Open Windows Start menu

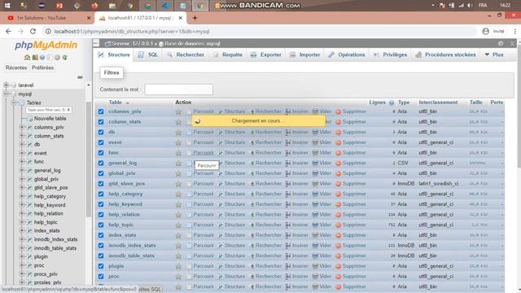click(x=7, y=6)
